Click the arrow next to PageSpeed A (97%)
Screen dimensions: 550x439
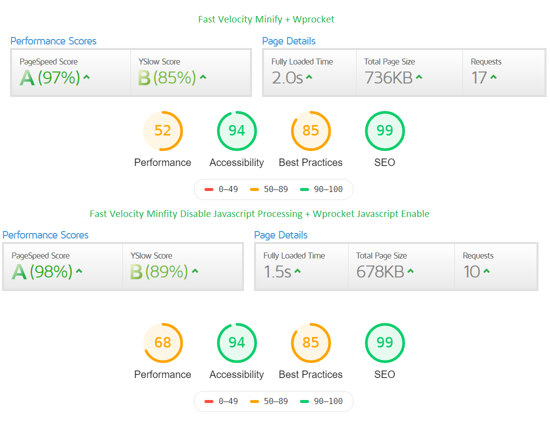tap(86, 77)
